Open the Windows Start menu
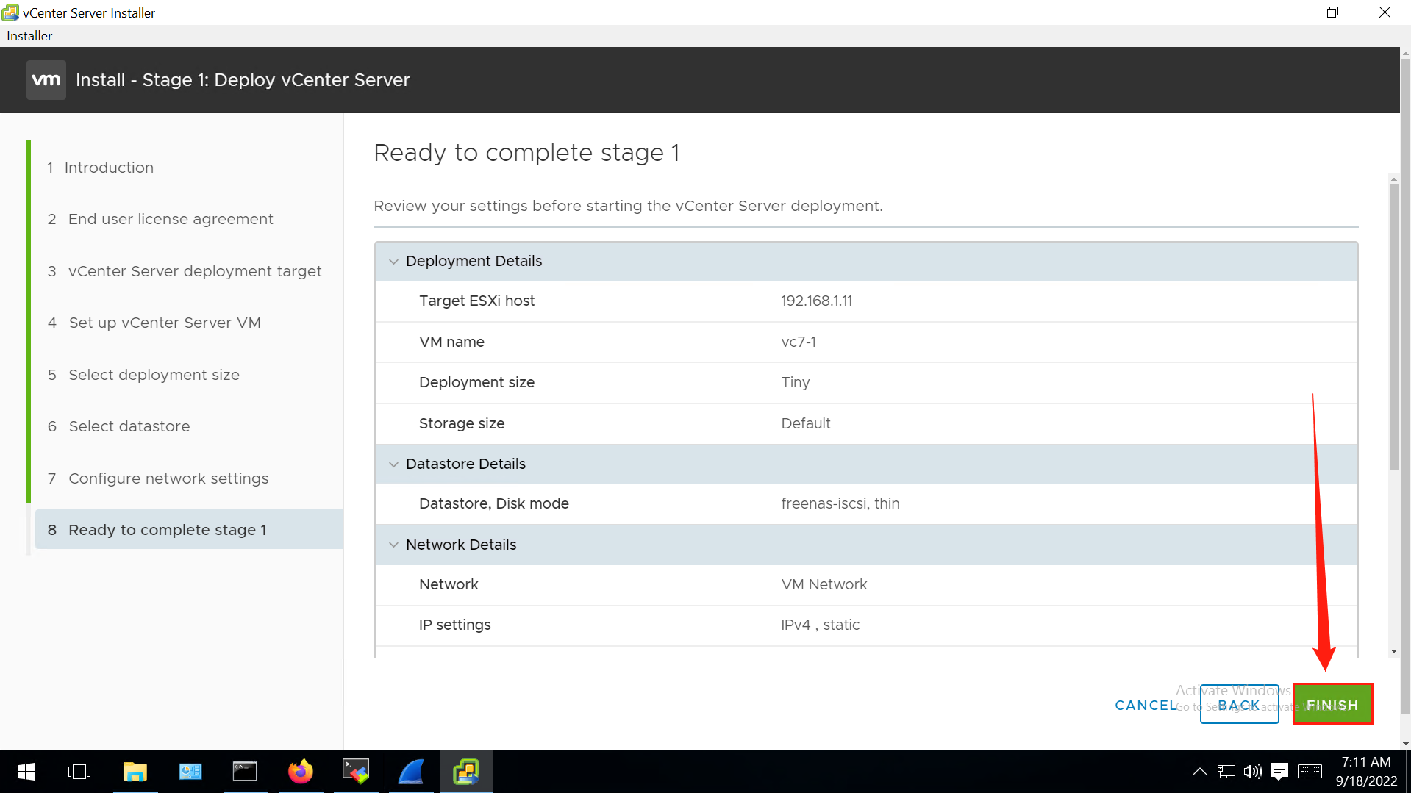Viewport: 1411px width, 793px height. point(26,772)
